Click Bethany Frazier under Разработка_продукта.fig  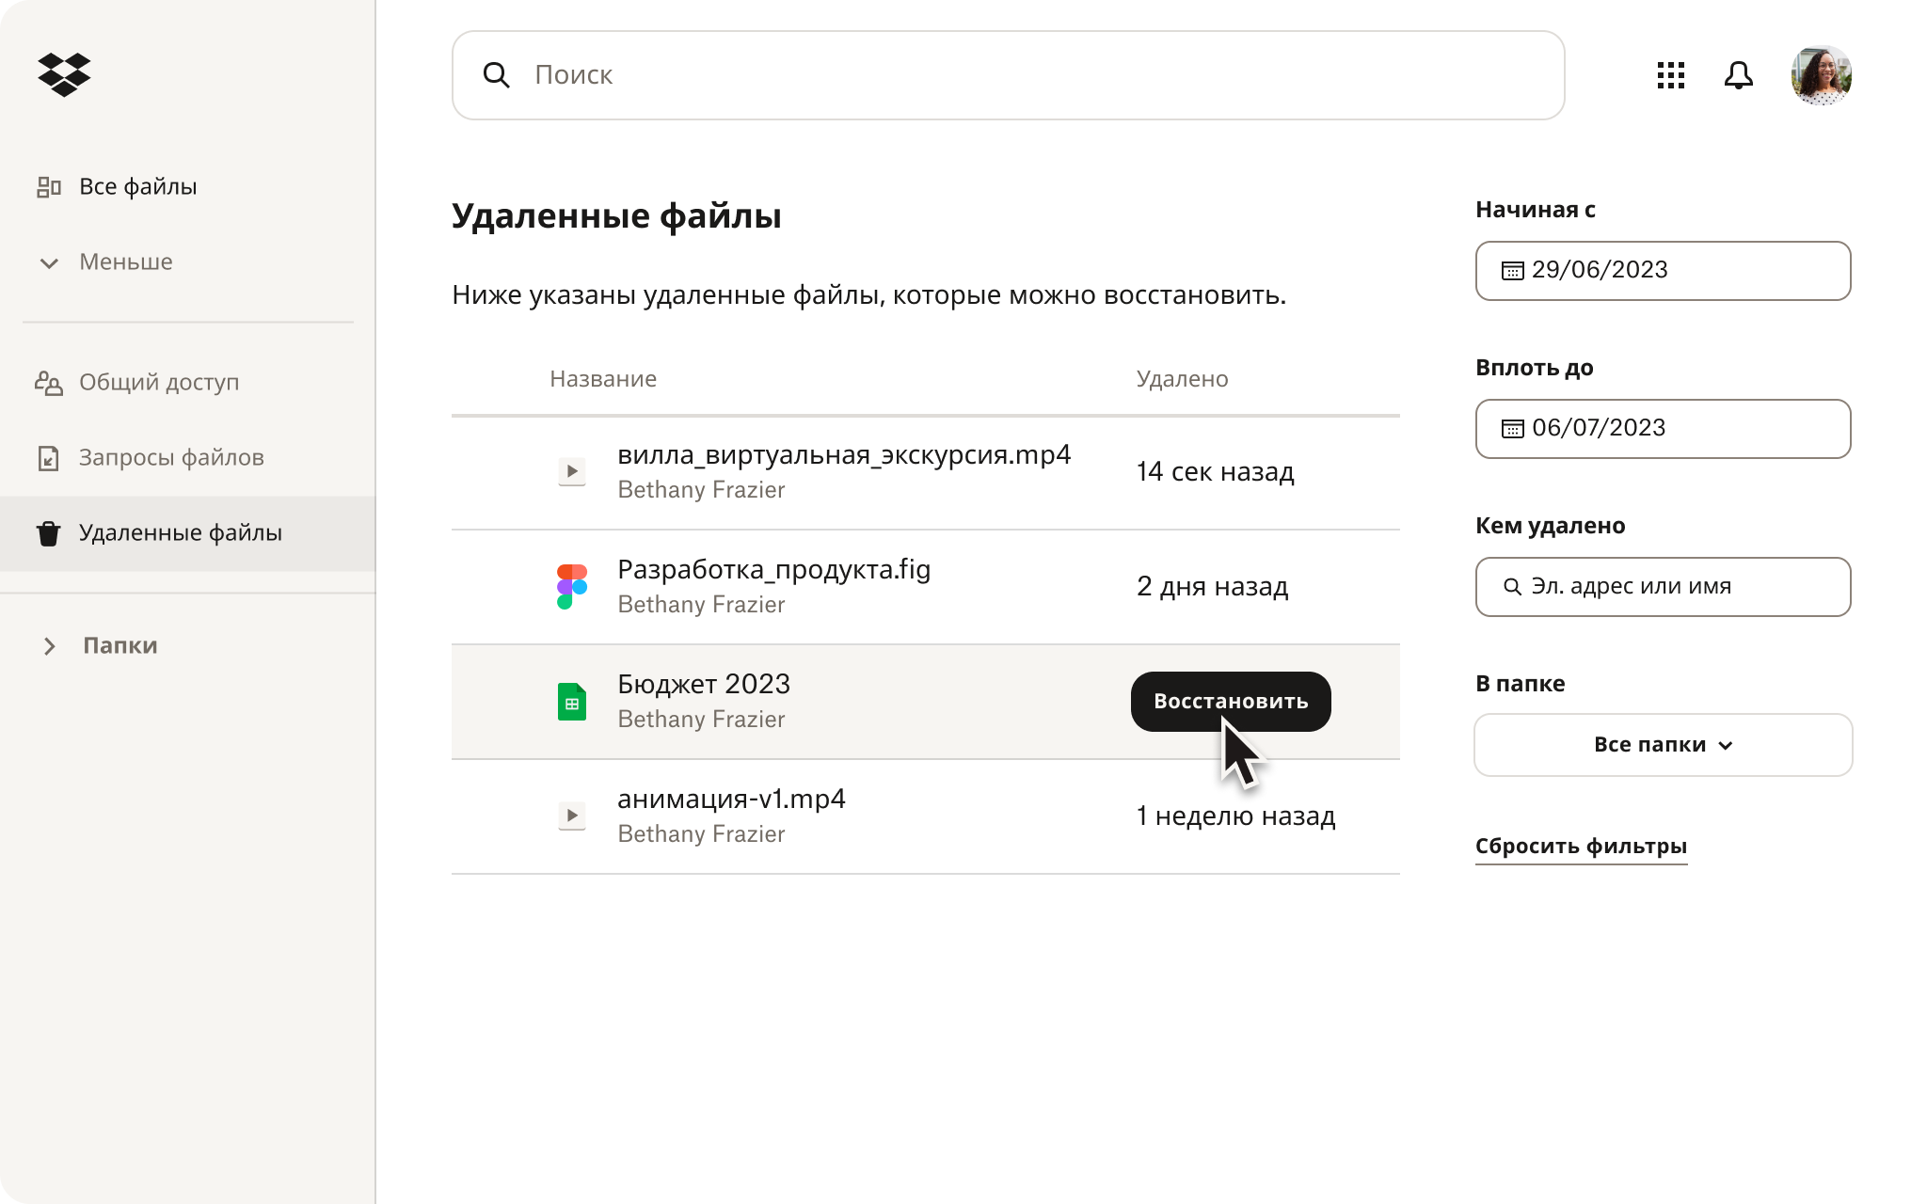point(701,605)
